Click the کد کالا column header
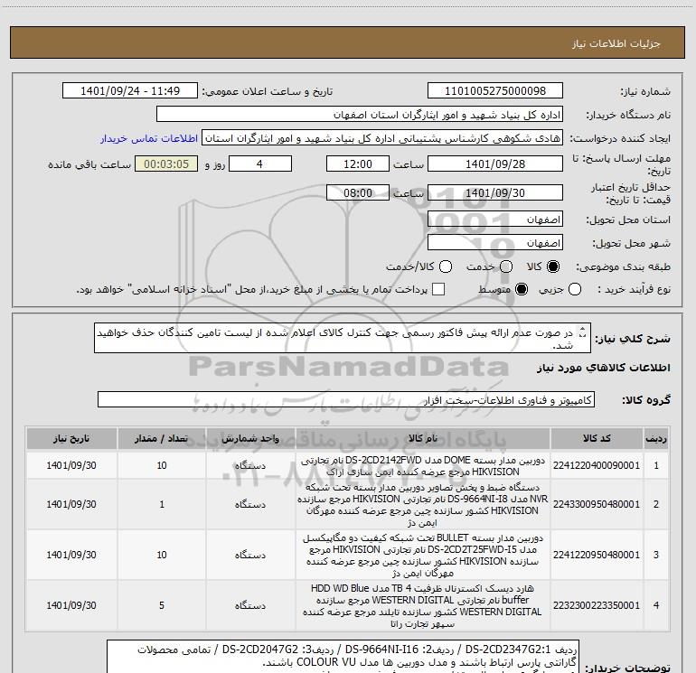Viewport: 696px width, 673px height. (597, 439)
